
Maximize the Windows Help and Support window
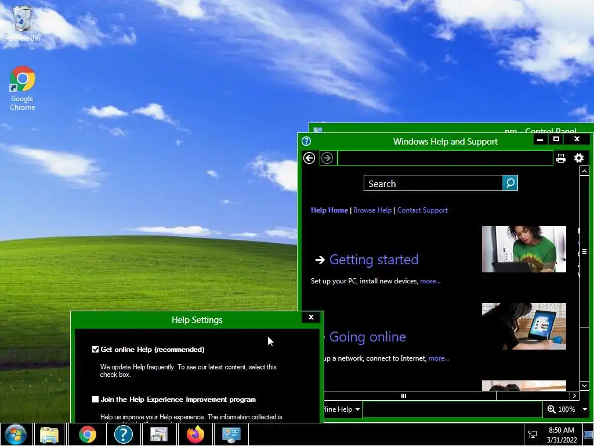pyautogui.click(x=556, y=139)
